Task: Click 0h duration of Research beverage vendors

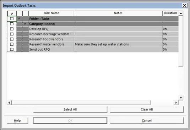Action: [x=165, y=34]
